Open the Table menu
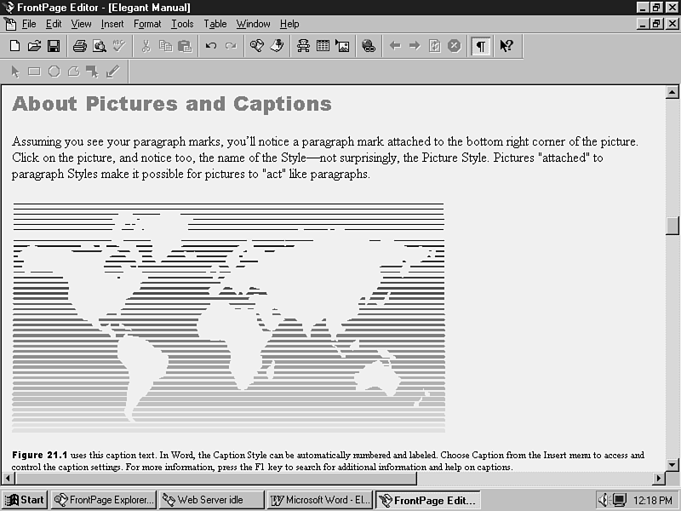This screenshot has height=511, width=681. pyautogui.click(x=215, y=24)
